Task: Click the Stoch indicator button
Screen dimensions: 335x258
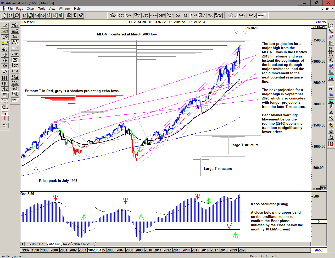Action: point(194,15)
